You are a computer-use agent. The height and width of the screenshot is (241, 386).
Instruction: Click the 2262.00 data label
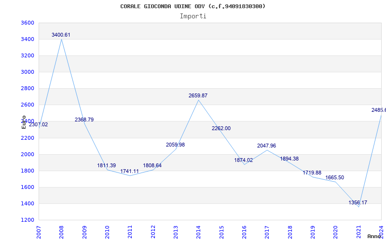tap(221, 128)
